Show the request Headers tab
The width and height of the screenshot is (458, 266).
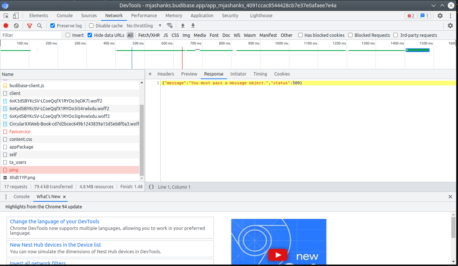click(x=166, y=74)
